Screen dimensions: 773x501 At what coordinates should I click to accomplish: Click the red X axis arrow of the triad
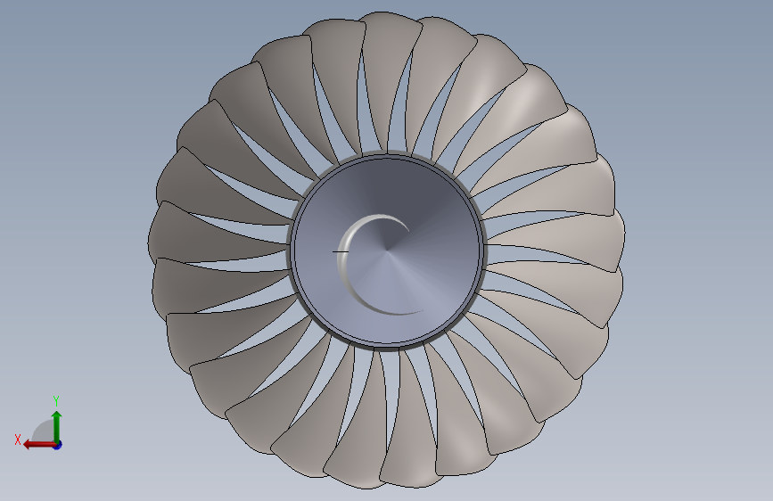[x=39, y=445]
